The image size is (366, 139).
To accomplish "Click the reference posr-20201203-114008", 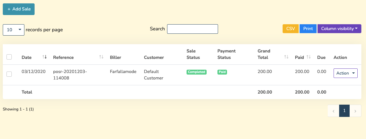I will [70, 75].
